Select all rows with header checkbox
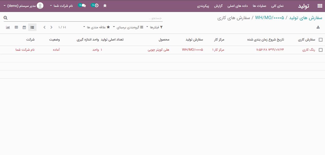This screenshot has height=155, width=325. (x=321, y=40)
